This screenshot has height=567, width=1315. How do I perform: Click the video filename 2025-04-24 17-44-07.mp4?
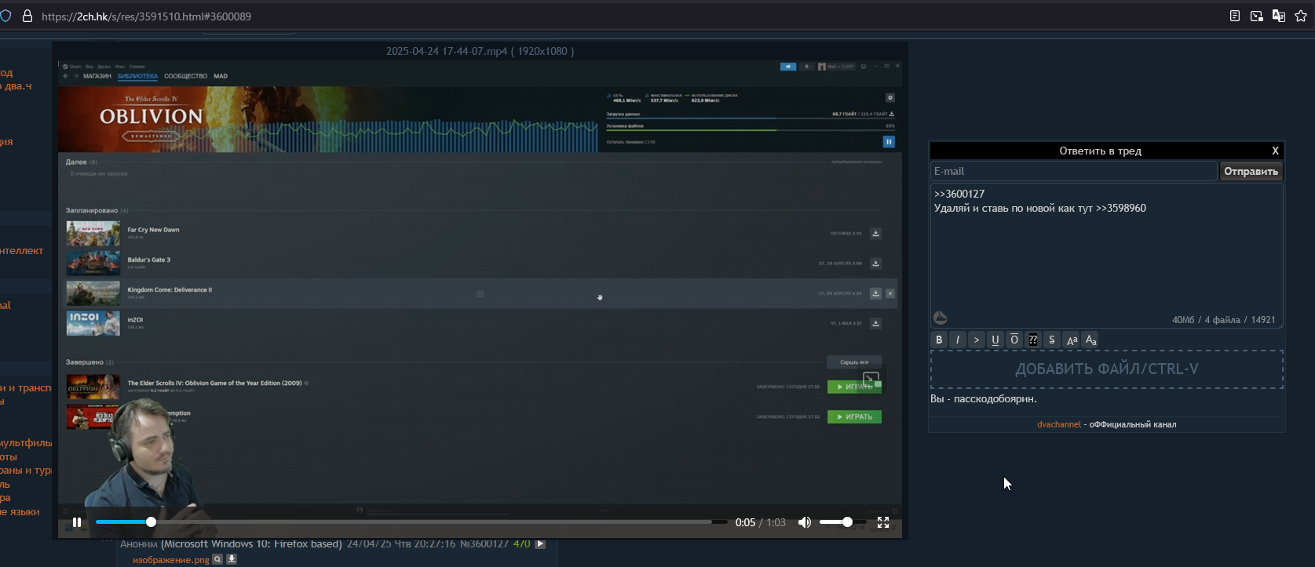point(447,51)
